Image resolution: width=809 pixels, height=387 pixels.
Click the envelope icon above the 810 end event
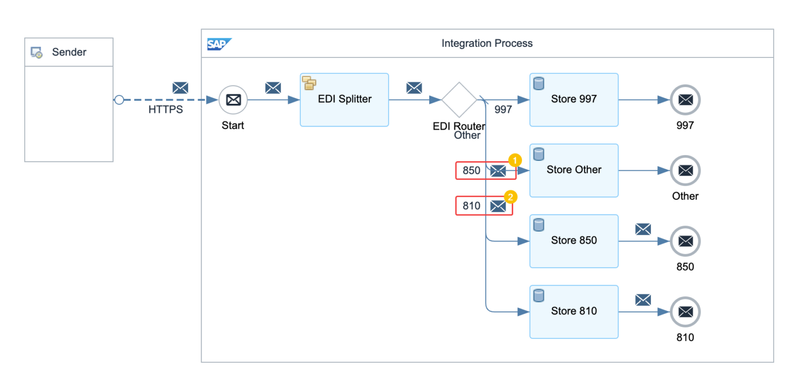click(643, 299)
